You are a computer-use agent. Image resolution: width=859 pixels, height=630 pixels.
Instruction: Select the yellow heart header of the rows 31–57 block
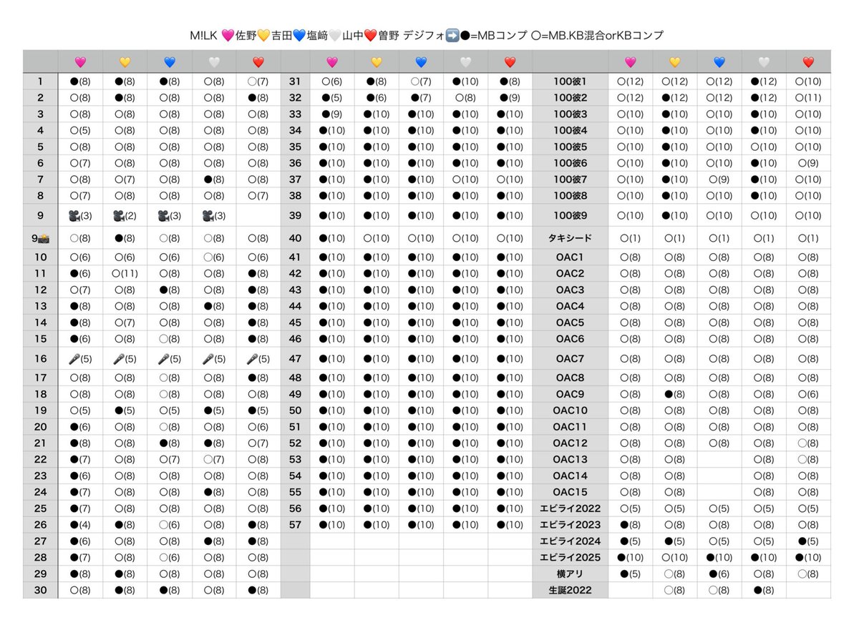[x=377, y=62]
